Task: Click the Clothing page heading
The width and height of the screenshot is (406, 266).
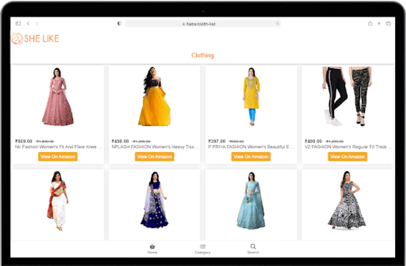Action: [203, 55]
